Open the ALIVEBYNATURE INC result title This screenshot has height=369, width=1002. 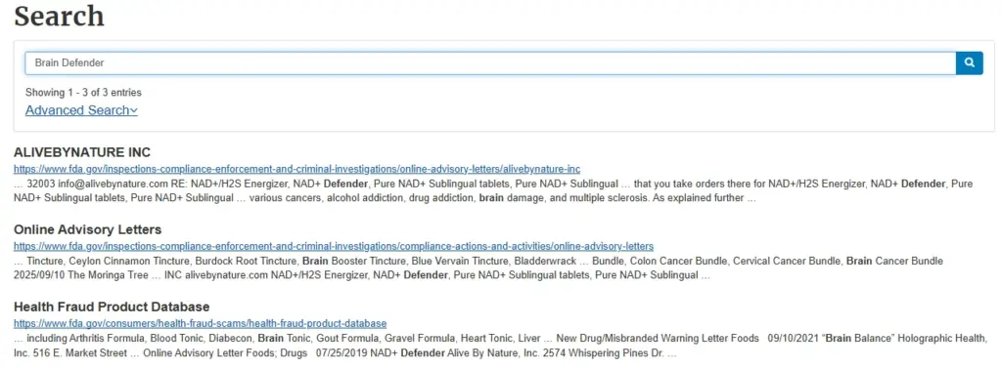82,153
